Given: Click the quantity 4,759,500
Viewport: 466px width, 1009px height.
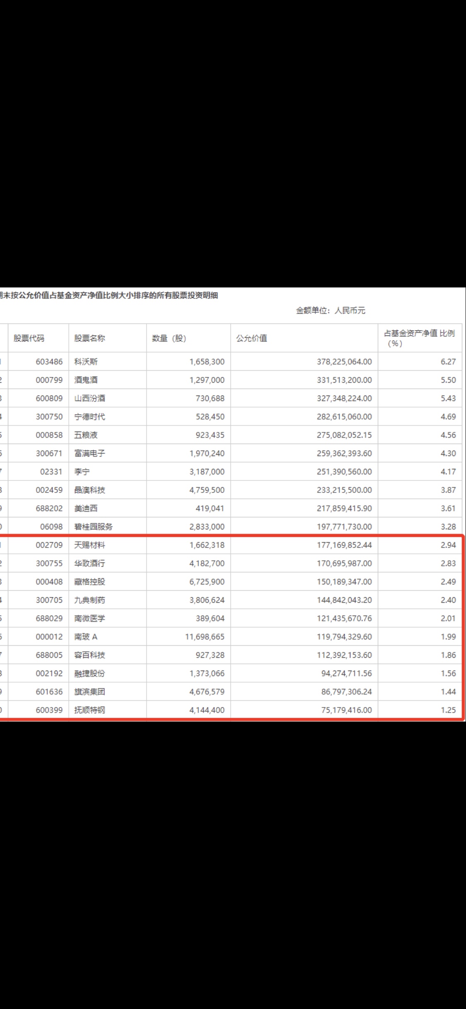Looking at the screenshot, I should click(207, 490).
